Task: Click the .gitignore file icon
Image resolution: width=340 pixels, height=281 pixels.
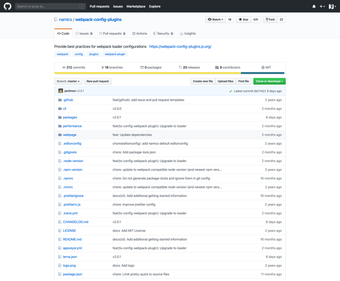Action: [59, 152]
